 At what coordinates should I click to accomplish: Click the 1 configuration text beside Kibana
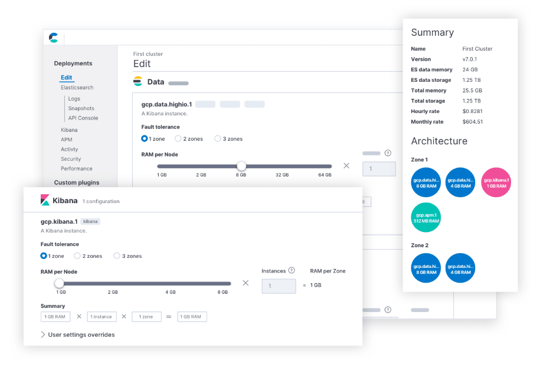101,201
